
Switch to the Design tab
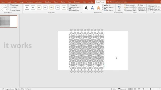coord(21,2)
